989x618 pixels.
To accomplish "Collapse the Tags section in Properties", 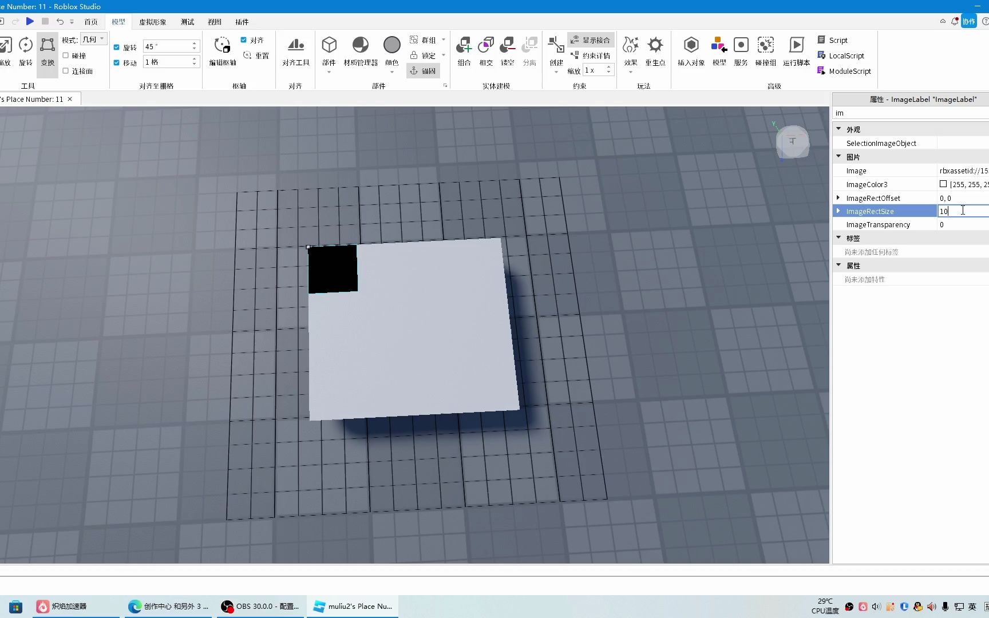I will pyautogui.click(x=839, y=238).
